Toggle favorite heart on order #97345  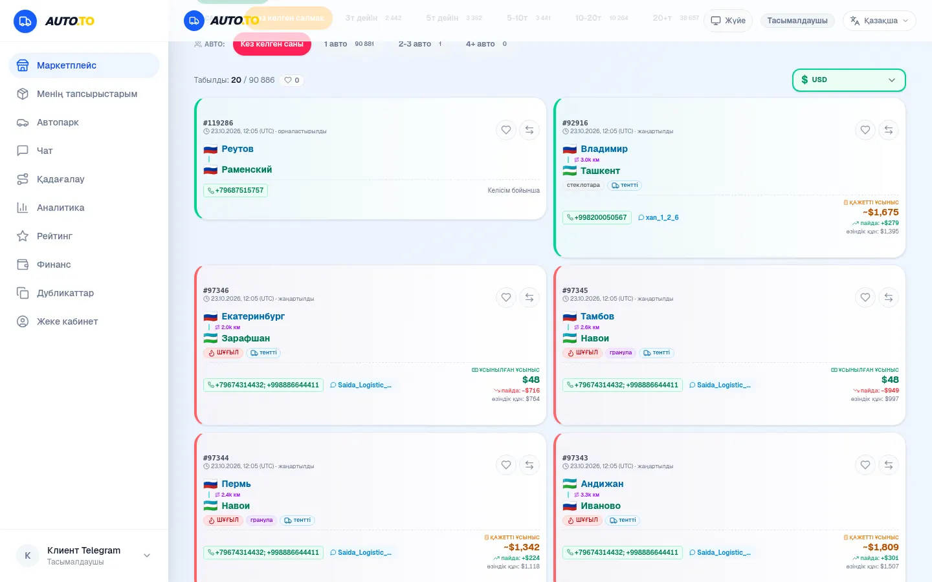point(865,297)
